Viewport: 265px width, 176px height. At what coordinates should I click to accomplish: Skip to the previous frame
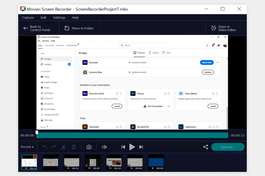(123, 147)
